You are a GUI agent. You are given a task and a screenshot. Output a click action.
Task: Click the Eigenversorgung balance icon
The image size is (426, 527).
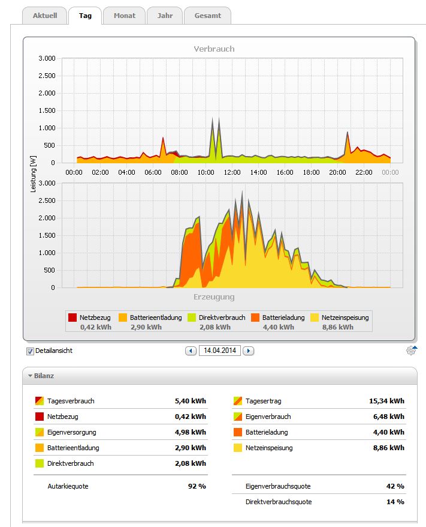click(x=40, y=432)
